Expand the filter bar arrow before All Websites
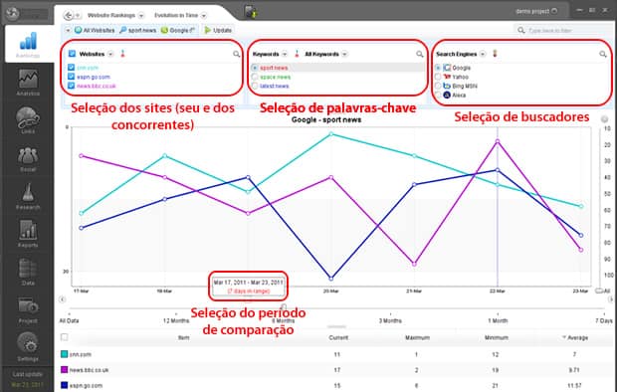Screen dimensions: 617x392 tap(68, 30)
